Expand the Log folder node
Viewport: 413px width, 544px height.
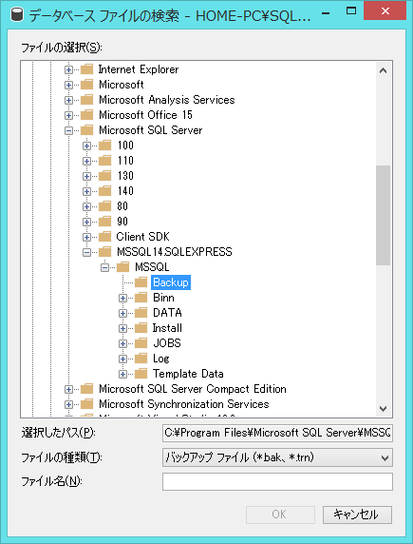122,359
